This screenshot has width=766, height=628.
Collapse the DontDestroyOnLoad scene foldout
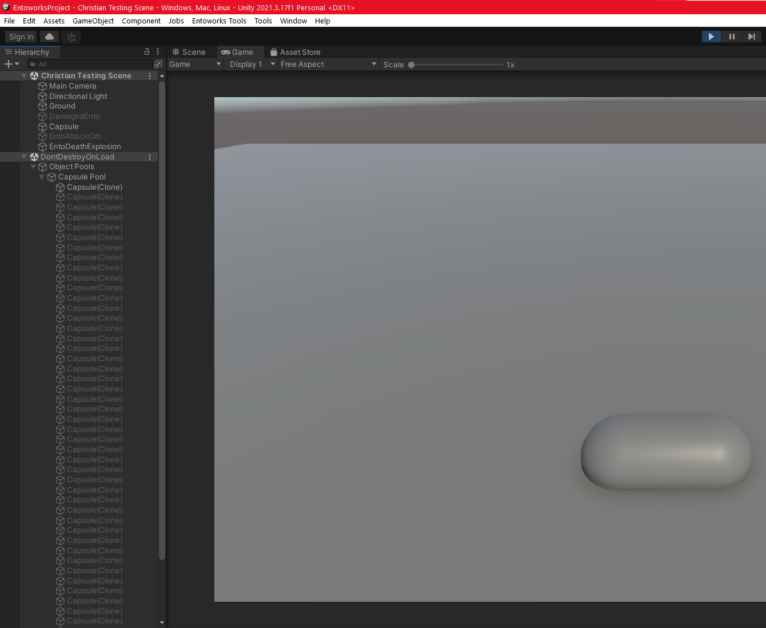pos(24,157)
